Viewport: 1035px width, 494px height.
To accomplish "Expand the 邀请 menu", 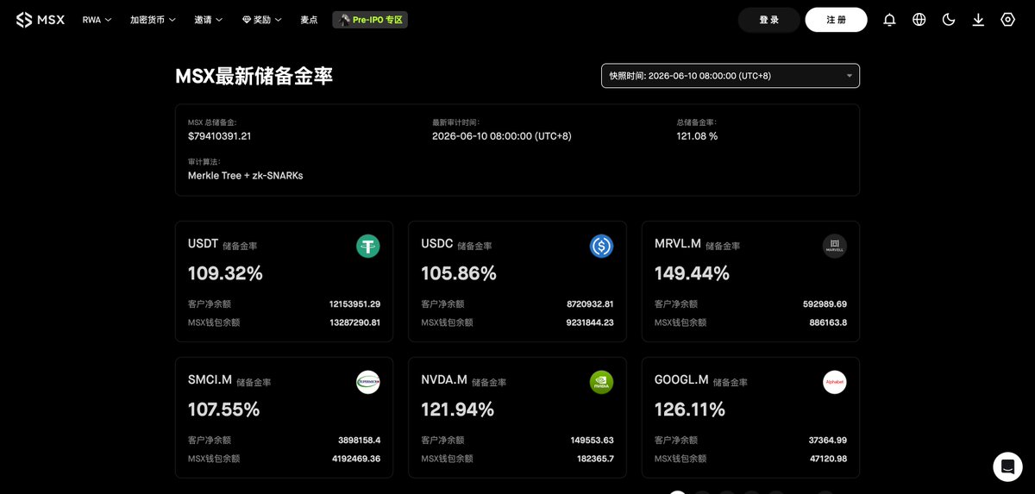I will [x=209, y=20].
